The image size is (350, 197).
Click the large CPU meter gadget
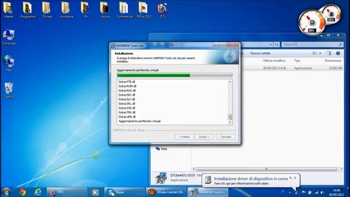312,22
